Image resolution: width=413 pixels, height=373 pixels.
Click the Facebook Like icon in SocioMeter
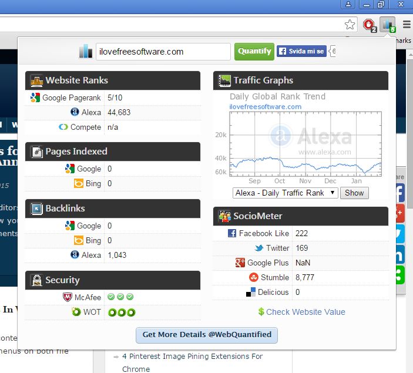[x=232, y=233]
